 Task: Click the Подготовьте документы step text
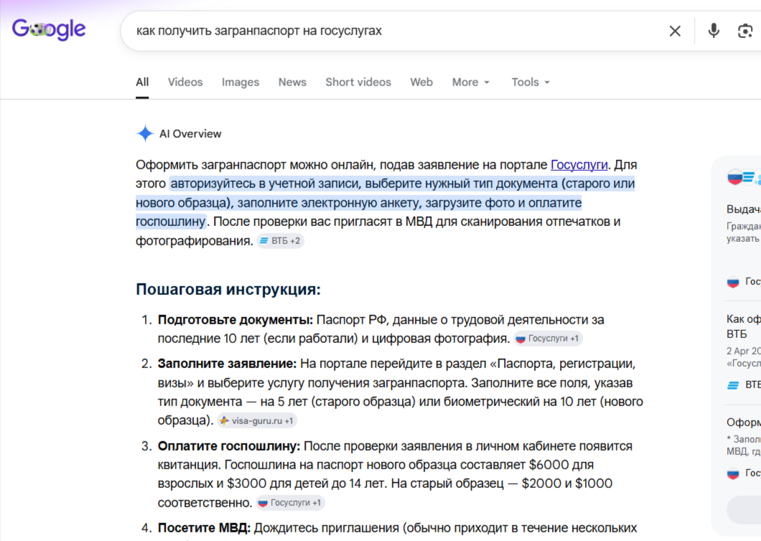coord(235,320)
